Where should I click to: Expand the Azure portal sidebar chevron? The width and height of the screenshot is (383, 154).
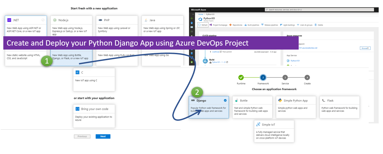click(x=193, y=14)
